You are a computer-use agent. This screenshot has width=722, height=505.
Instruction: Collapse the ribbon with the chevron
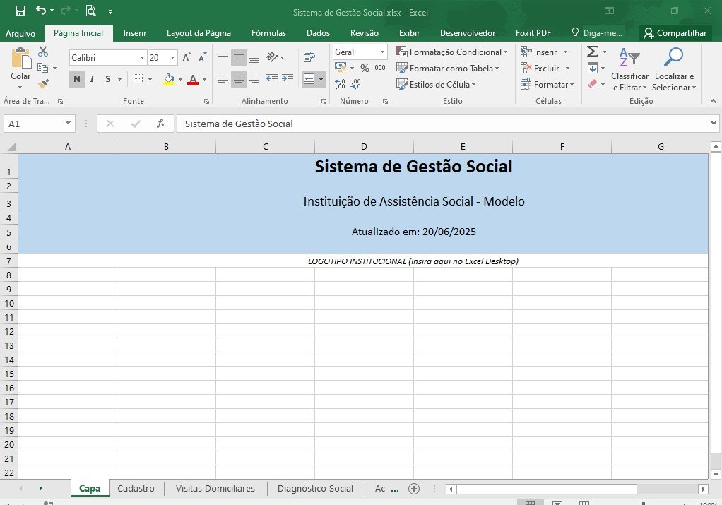(x=713, y=101)
